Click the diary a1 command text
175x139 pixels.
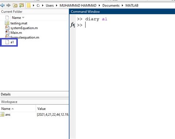(x=96, y=19)
